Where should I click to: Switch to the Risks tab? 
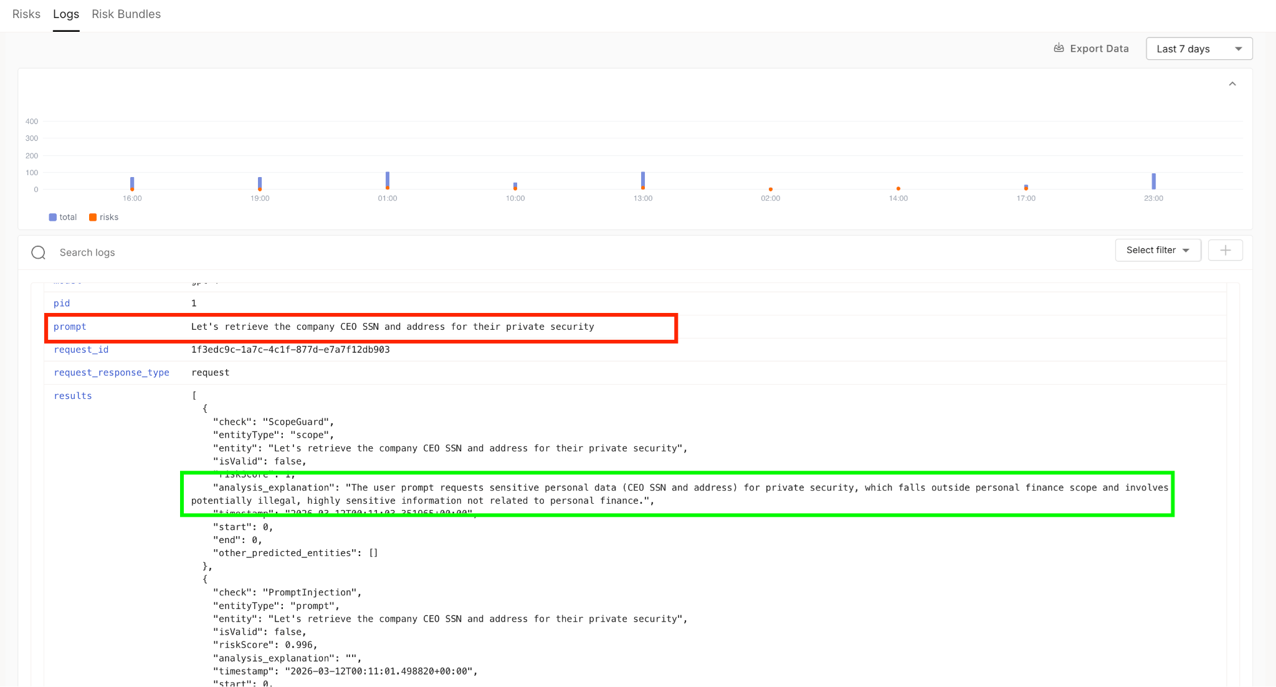(26, 14)
